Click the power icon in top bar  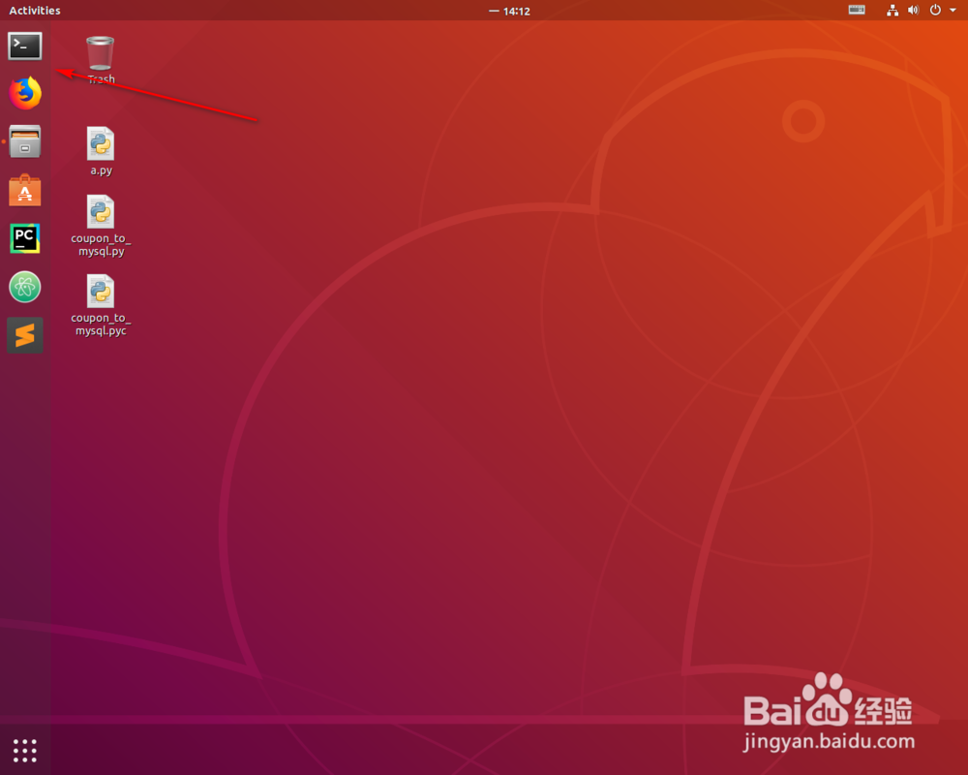[x=935, y=10]
